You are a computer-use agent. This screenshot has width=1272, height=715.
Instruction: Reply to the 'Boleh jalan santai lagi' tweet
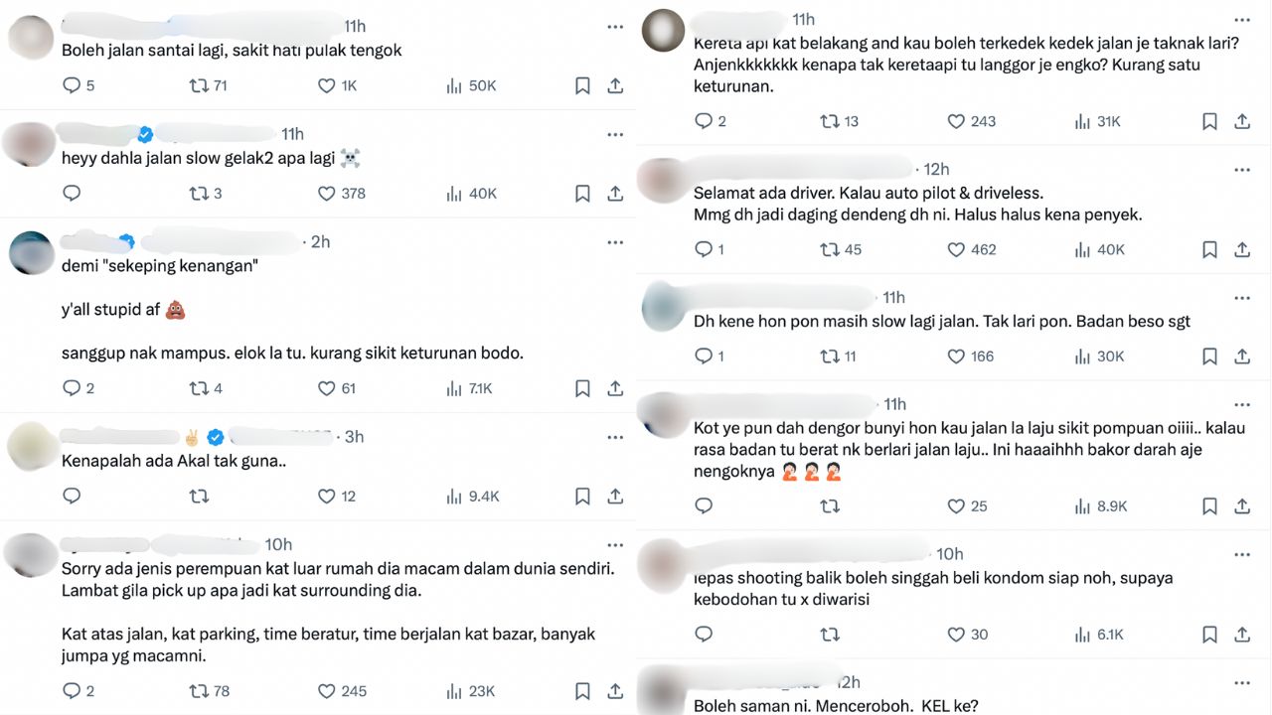click(x=72, y=86)
